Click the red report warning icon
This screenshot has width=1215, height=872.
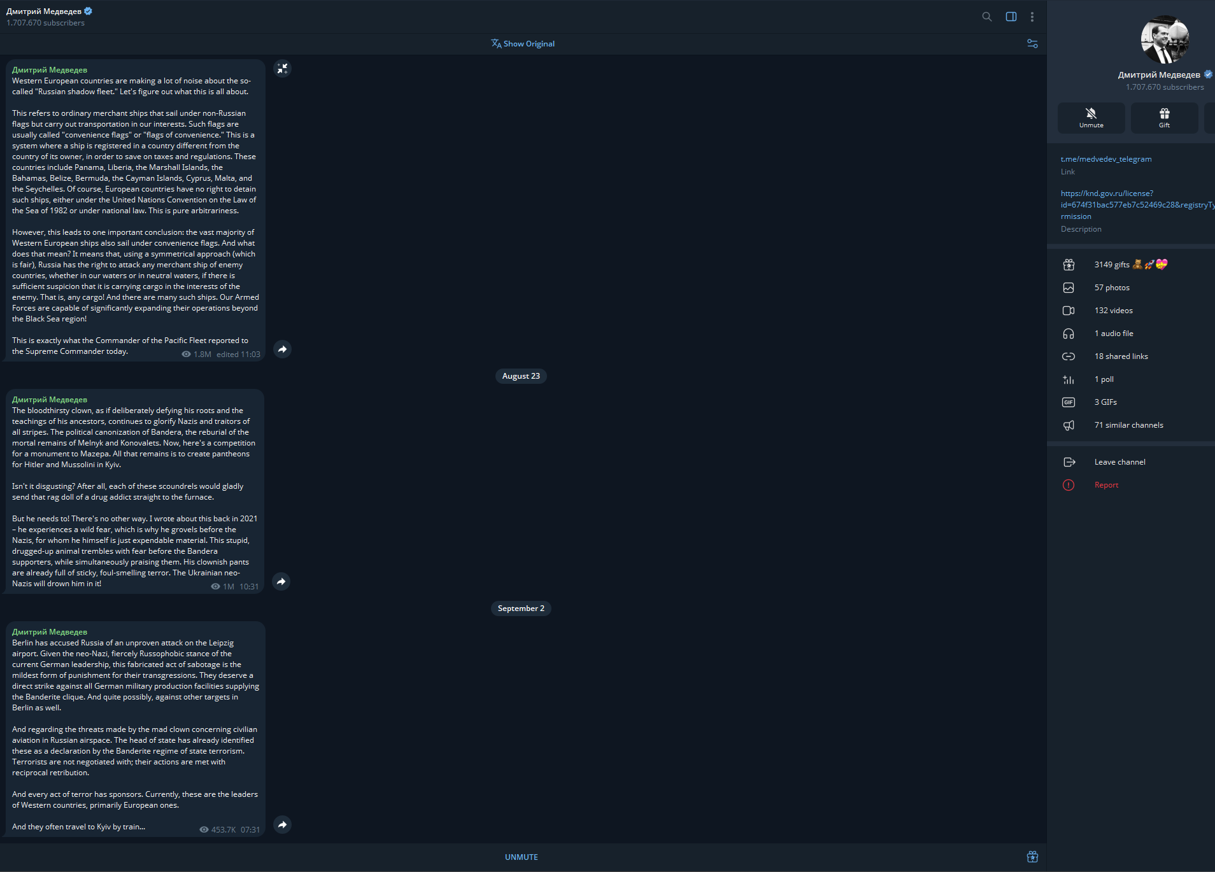[x=1069, y=485]
